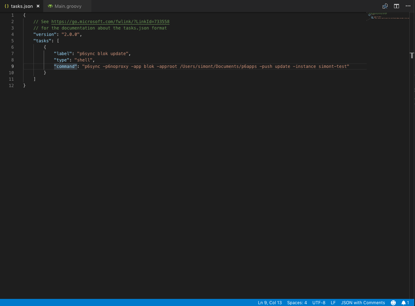Close the tasks.json tab
The width and height of the screenshot is (415, 306).
(x=38, y=6)
